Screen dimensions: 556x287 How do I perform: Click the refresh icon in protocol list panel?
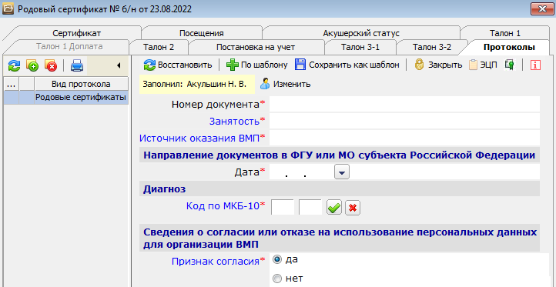click(14, 65)
